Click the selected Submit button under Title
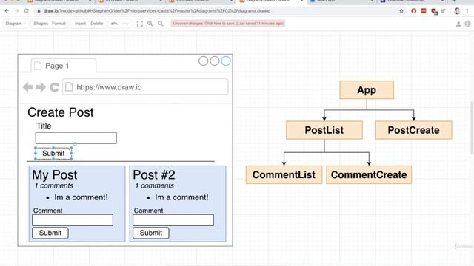Image resolution: width=474 pixels, height=266 pixels. [53, 153]
